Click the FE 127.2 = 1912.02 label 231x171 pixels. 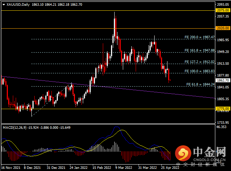(x=200, y=62)
